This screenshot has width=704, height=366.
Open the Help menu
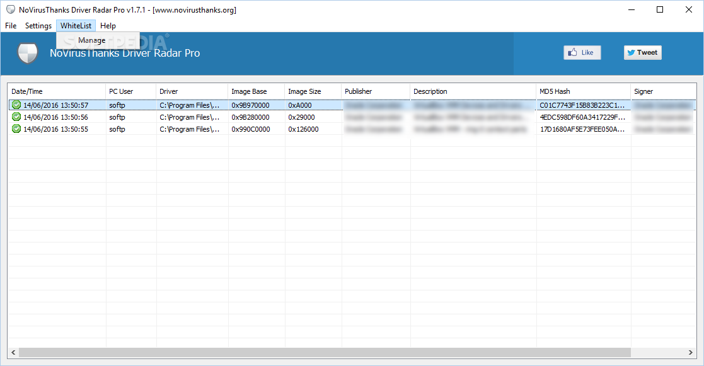pos(108,26)
